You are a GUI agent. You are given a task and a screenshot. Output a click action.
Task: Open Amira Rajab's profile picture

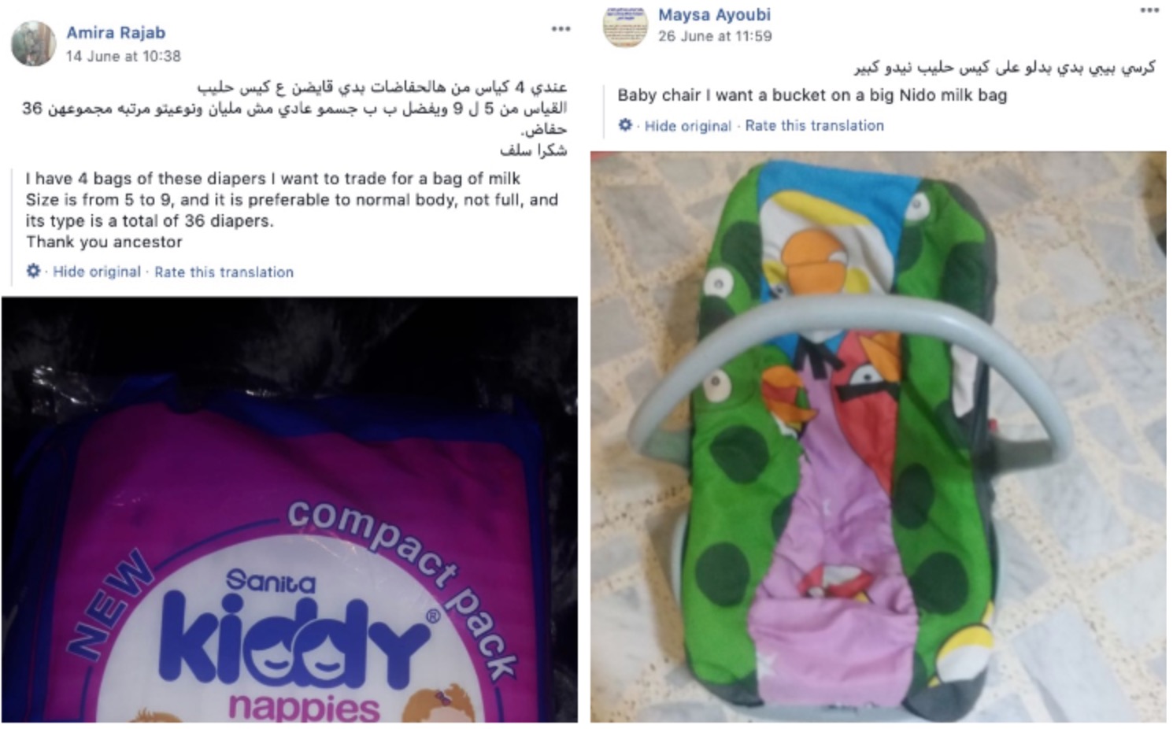(x=33, y=43)
